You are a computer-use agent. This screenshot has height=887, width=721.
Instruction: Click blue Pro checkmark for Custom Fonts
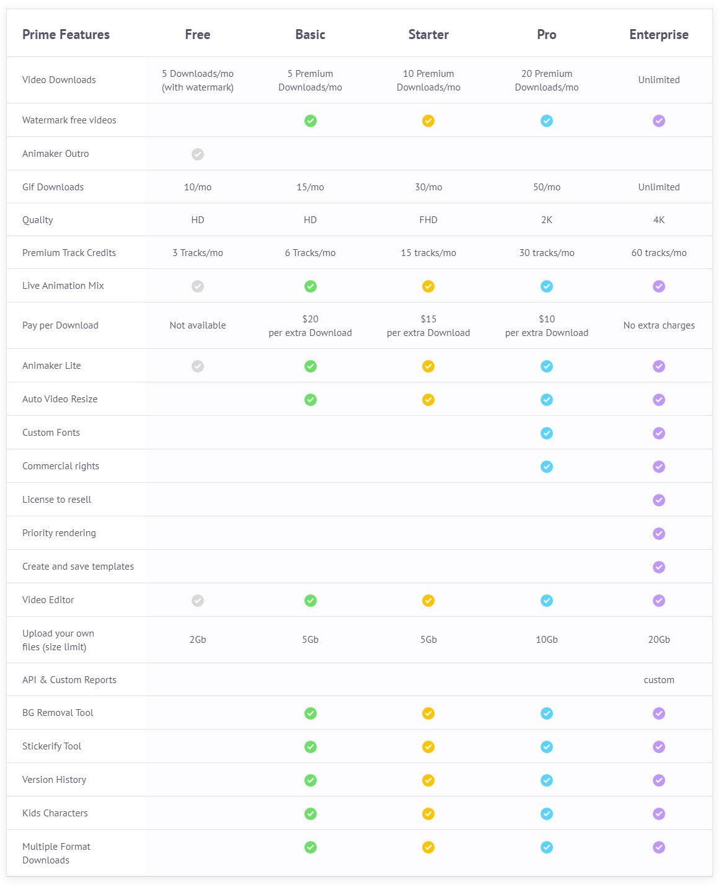coord(547,433)
